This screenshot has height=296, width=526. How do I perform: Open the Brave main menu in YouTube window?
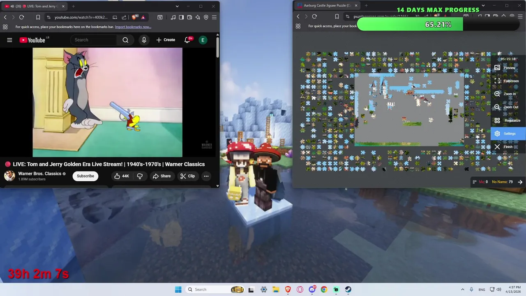click(214, 17)
